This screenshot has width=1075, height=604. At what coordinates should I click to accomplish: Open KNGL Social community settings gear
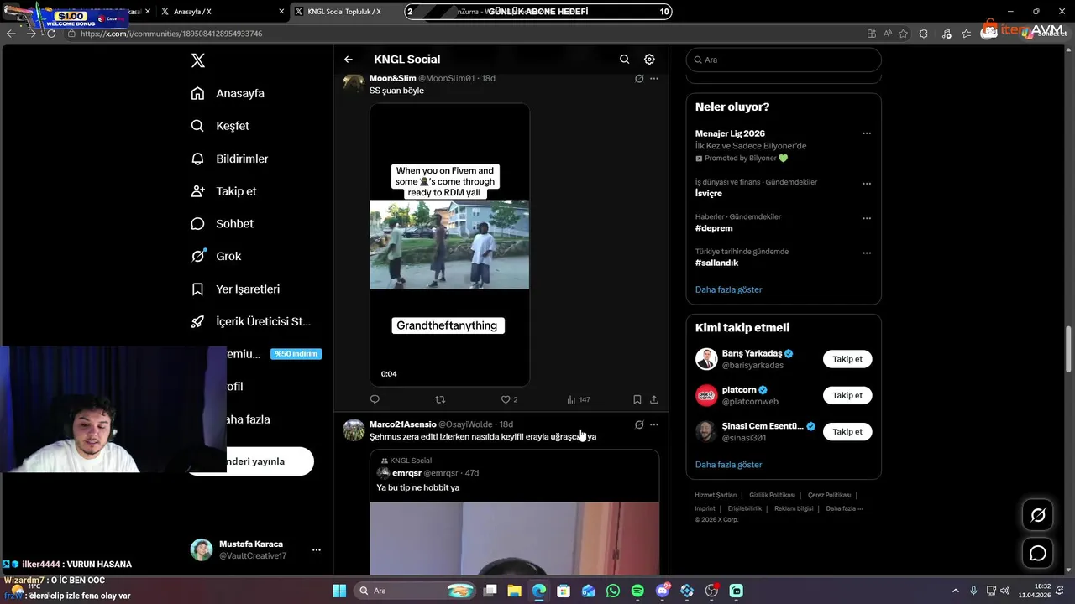pos(649,60)
